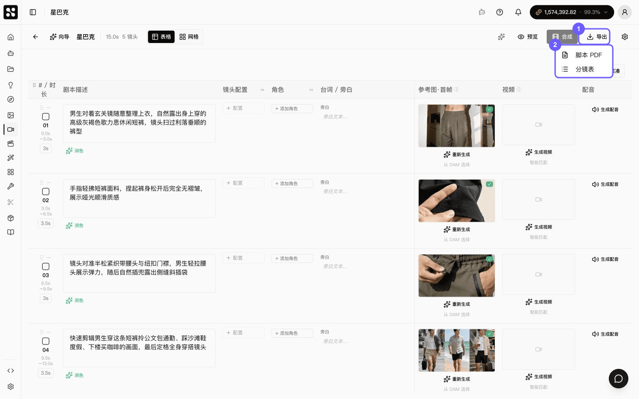Click 润色 under shot 04 description
Screen dimensions: 639x399
click(75, 376)
